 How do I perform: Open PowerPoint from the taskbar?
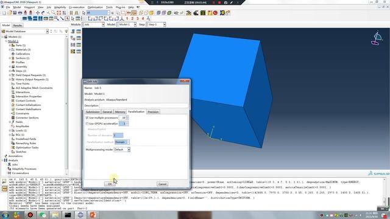pos(93,215)
